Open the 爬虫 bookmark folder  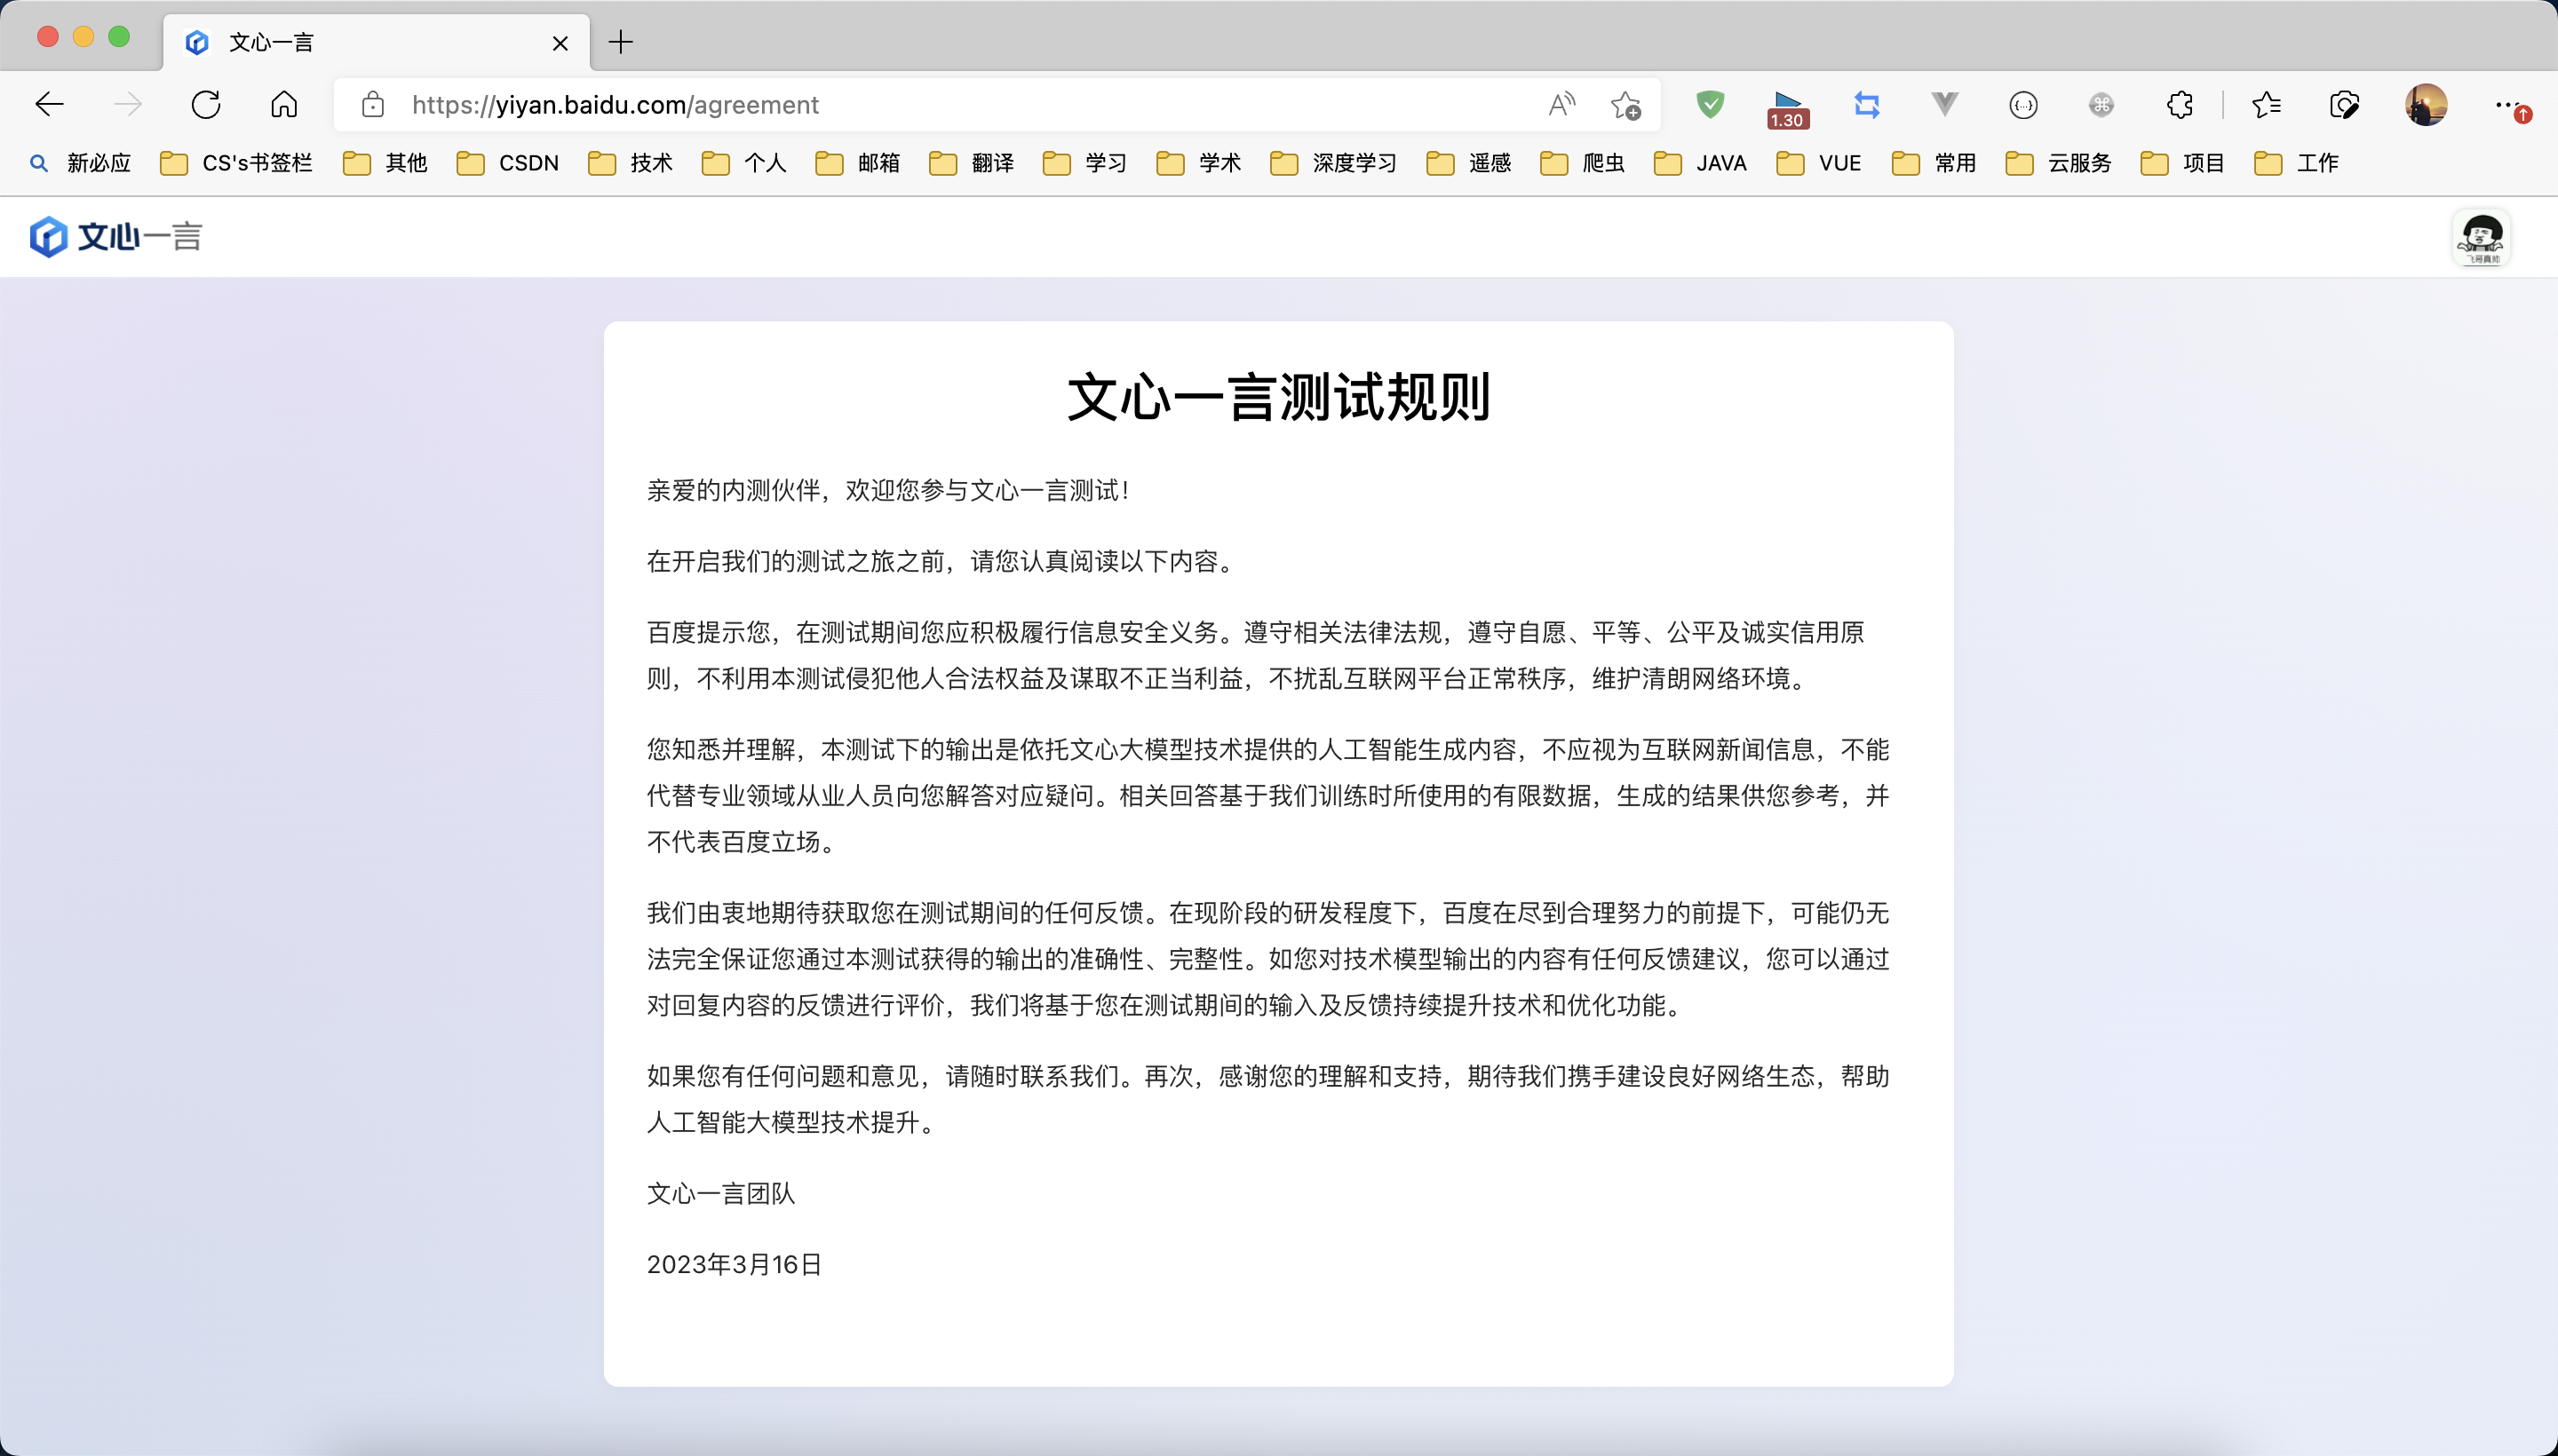(1583, 163)
